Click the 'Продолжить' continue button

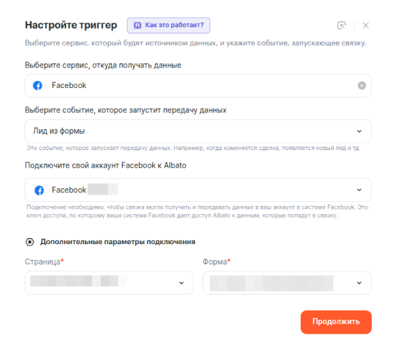(336, 322)
